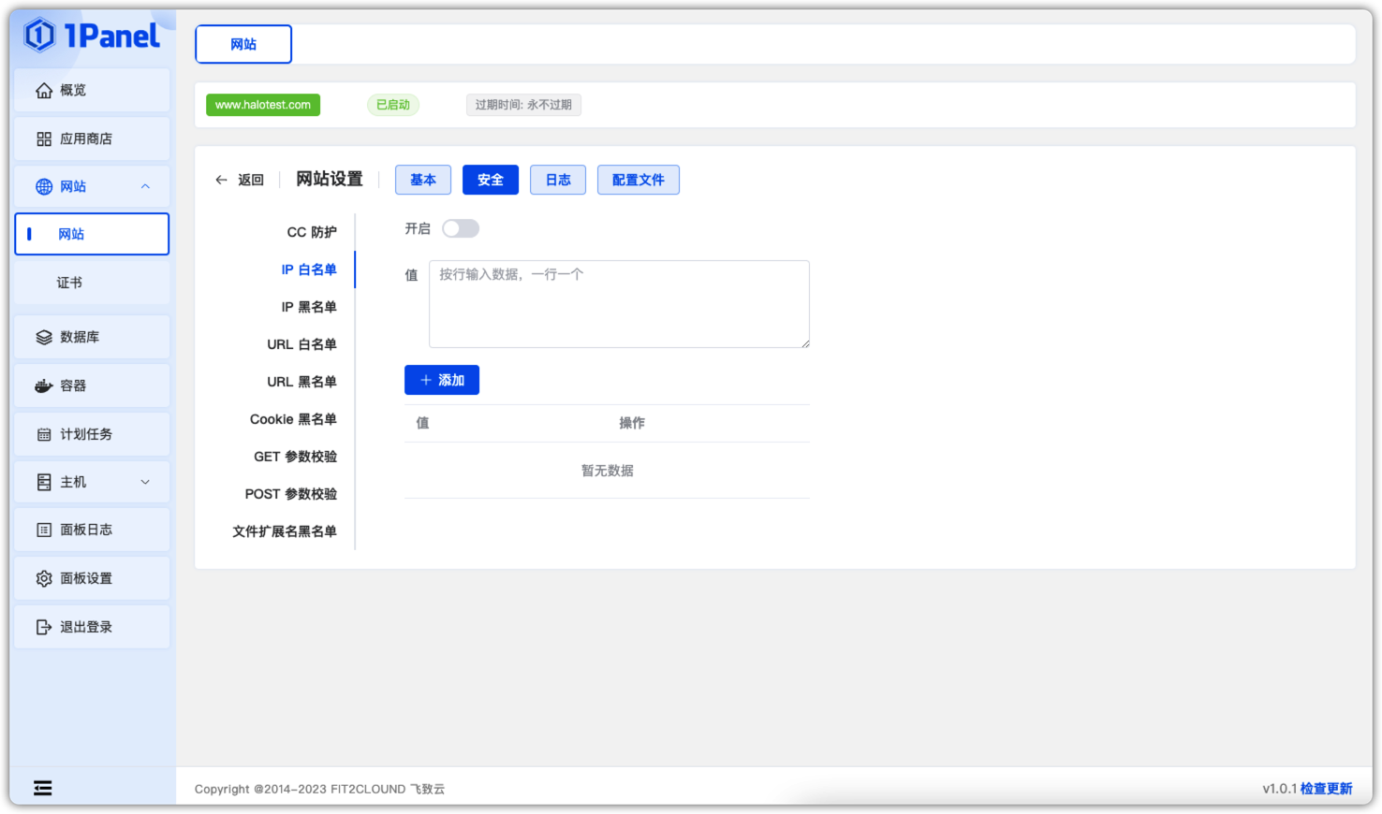Click 检查更新 link in footer

1326,789
